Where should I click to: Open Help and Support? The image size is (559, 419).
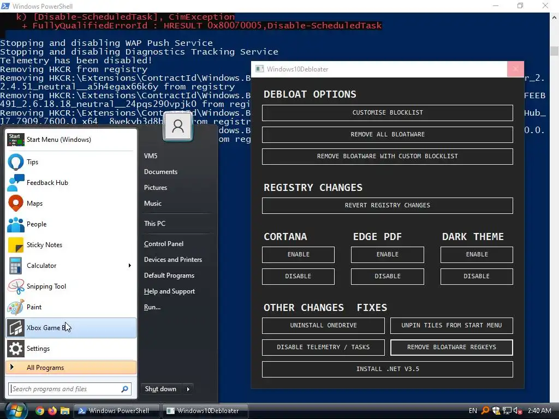[x=169, y=291]
